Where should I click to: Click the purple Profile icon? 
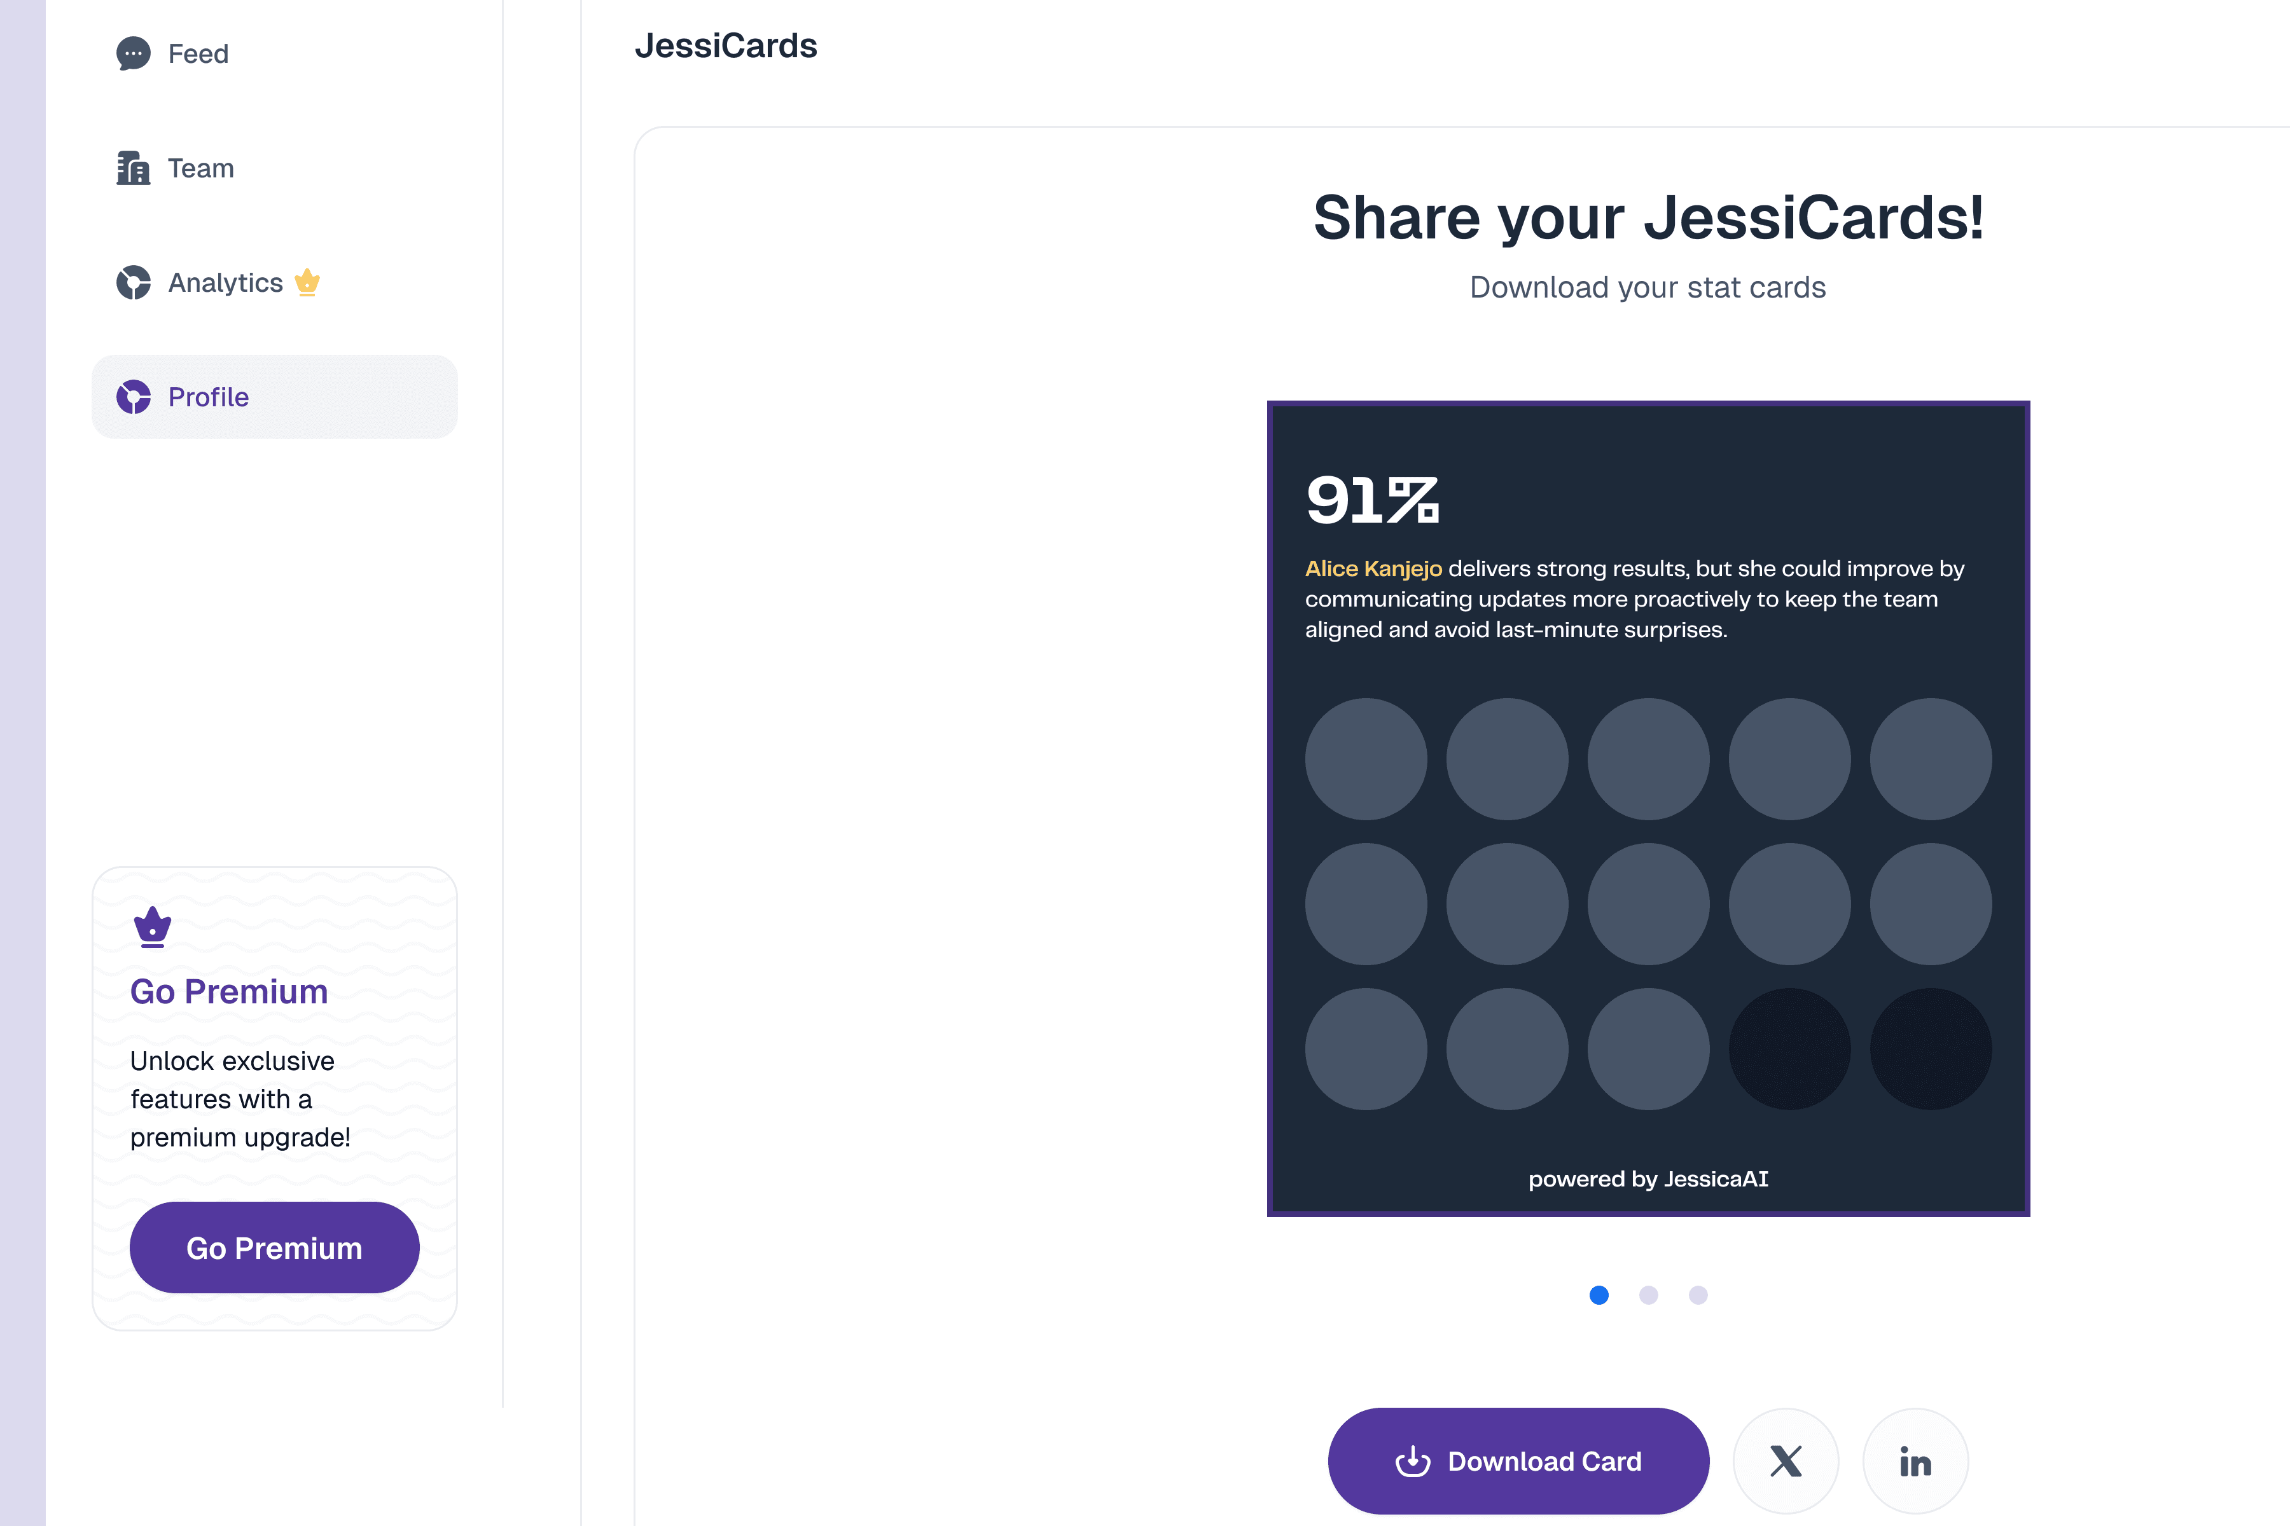pyautogui.click(x=134, y=397)
